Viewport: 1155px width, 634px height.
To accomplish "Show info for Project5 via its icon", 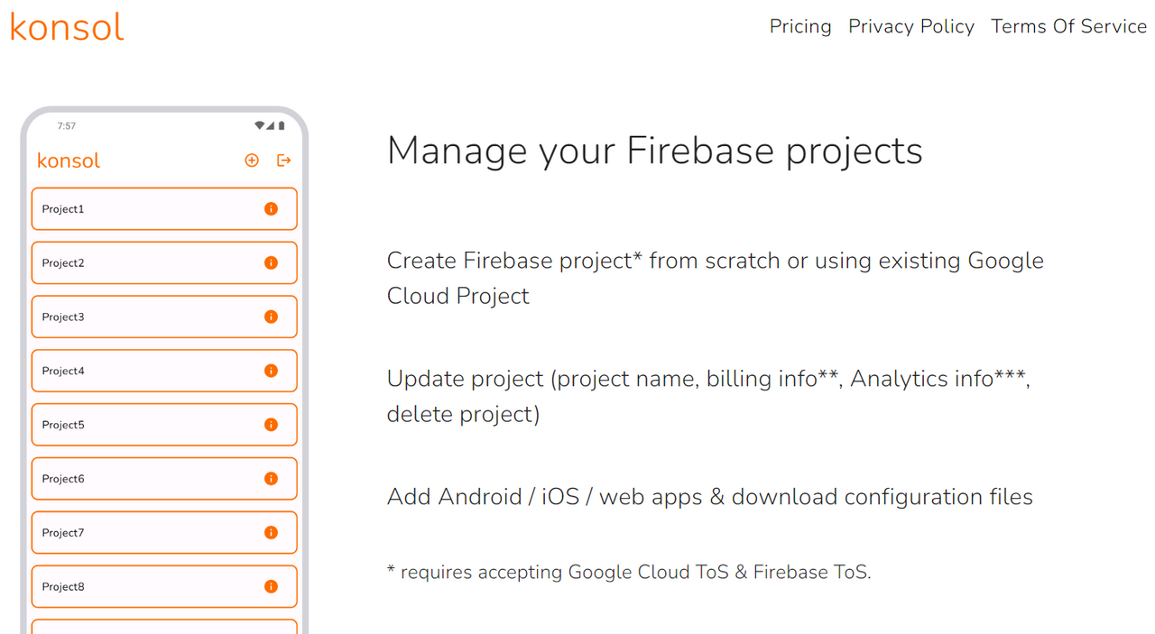I will [x=271, y=425].
